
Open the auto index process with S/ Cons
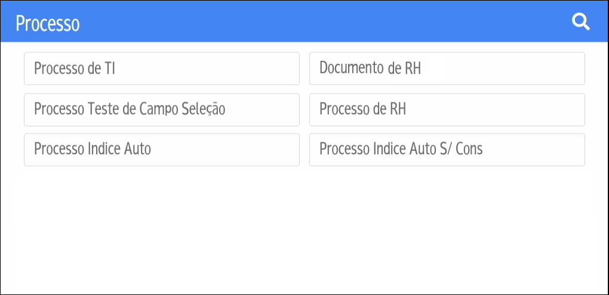pyautogui.click(x=447, y=150)
